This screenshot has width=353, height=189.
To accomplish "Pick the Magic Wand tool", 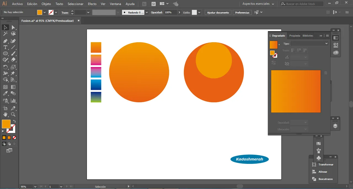I will coord(5,34).
